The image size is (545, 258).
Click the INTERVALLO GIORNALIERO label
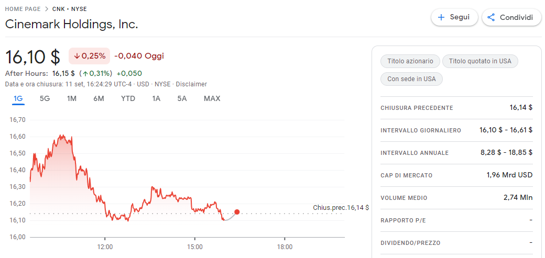[421, 130]
